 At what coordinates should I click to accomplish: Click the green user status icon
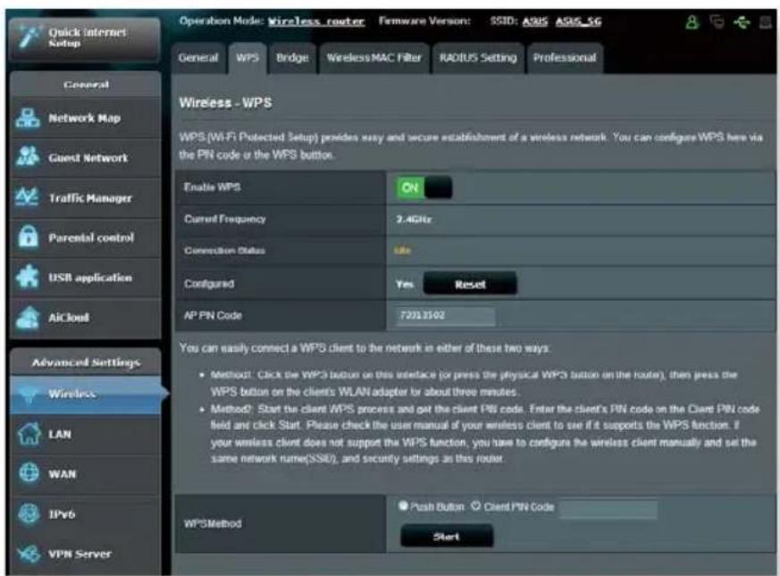point(692,22)
